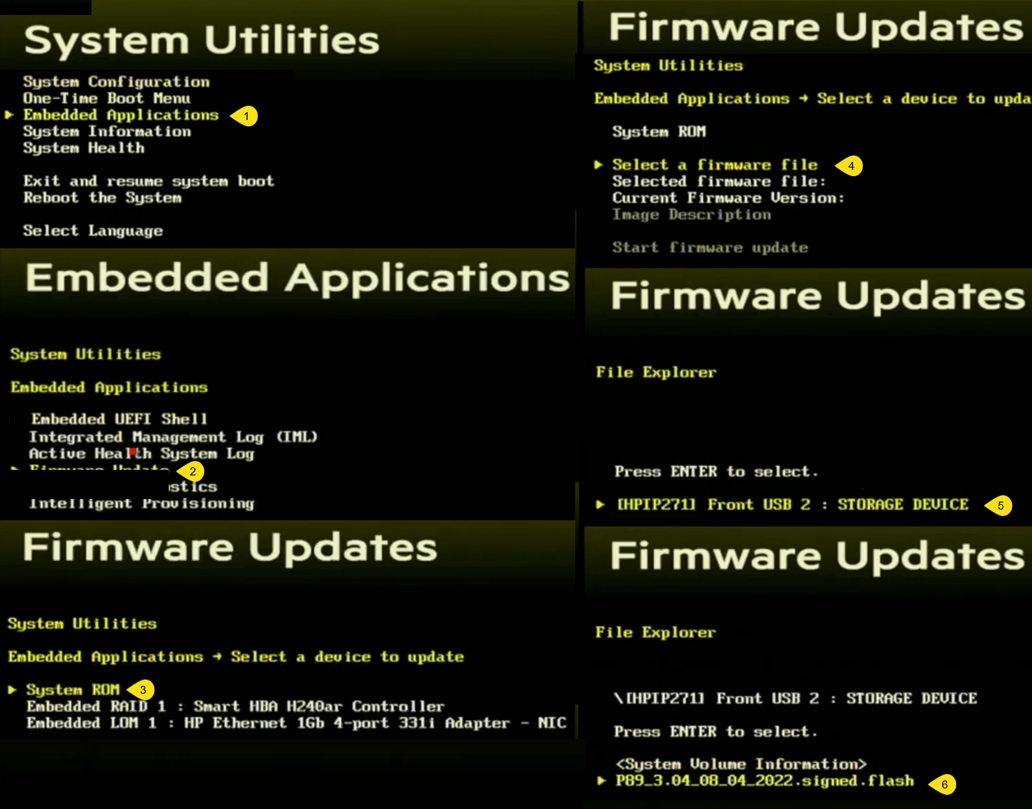The height and width of the screenshot is (809, 1032).
Task: Click Embedded Applications breadcrumb above device list
Action: [x=105, y=657]
